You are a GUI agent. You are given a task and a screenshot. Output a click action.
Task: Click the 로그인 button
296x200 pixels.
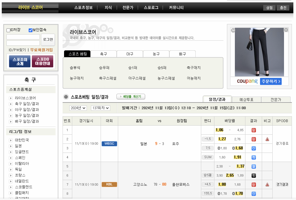[x=48, y=40]
